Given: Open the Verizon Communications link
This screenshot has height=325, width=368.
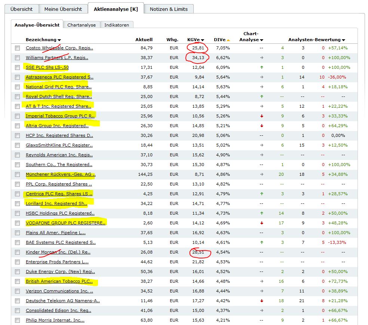Looking at the screenshot, I should 59,291.
